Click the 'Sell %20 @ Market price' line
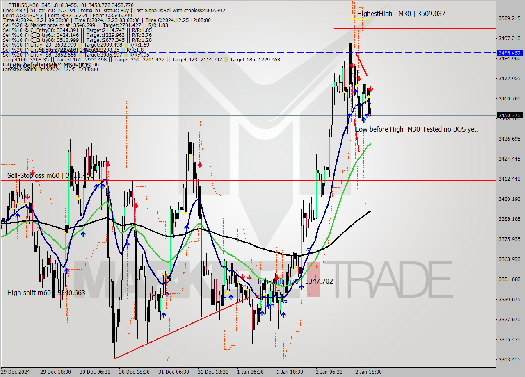Screen dimensions: 525x377 pos(85,25)
